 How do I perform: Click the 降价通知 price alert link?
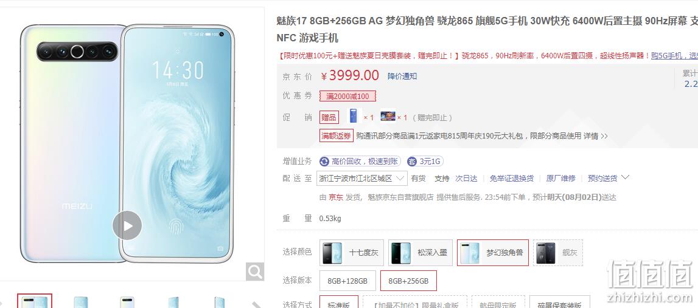click(402, 76)
